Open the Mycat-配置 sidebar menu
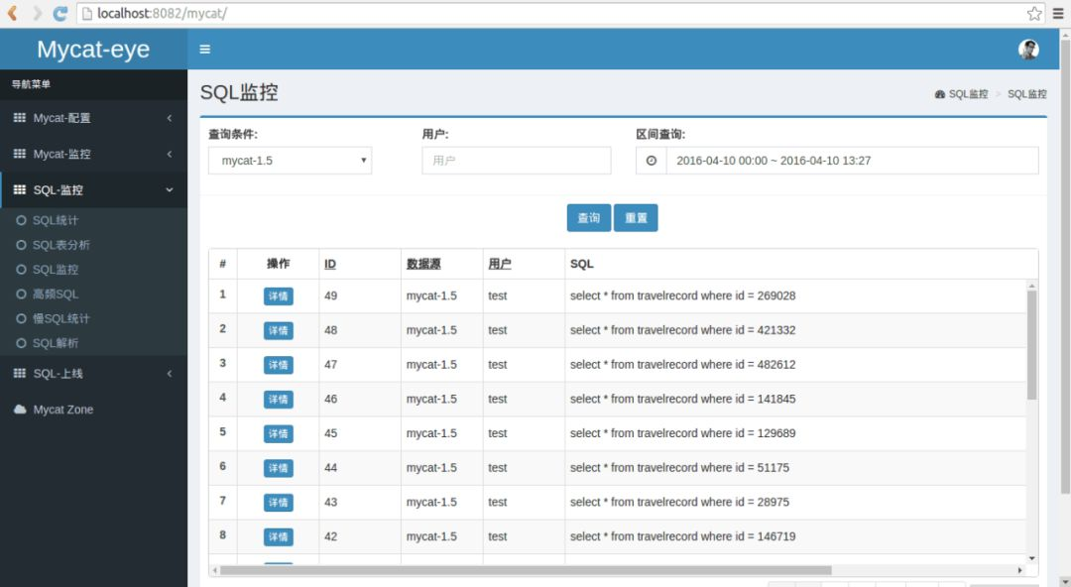This screenshot has width=1071, height=587. [93, 118]
